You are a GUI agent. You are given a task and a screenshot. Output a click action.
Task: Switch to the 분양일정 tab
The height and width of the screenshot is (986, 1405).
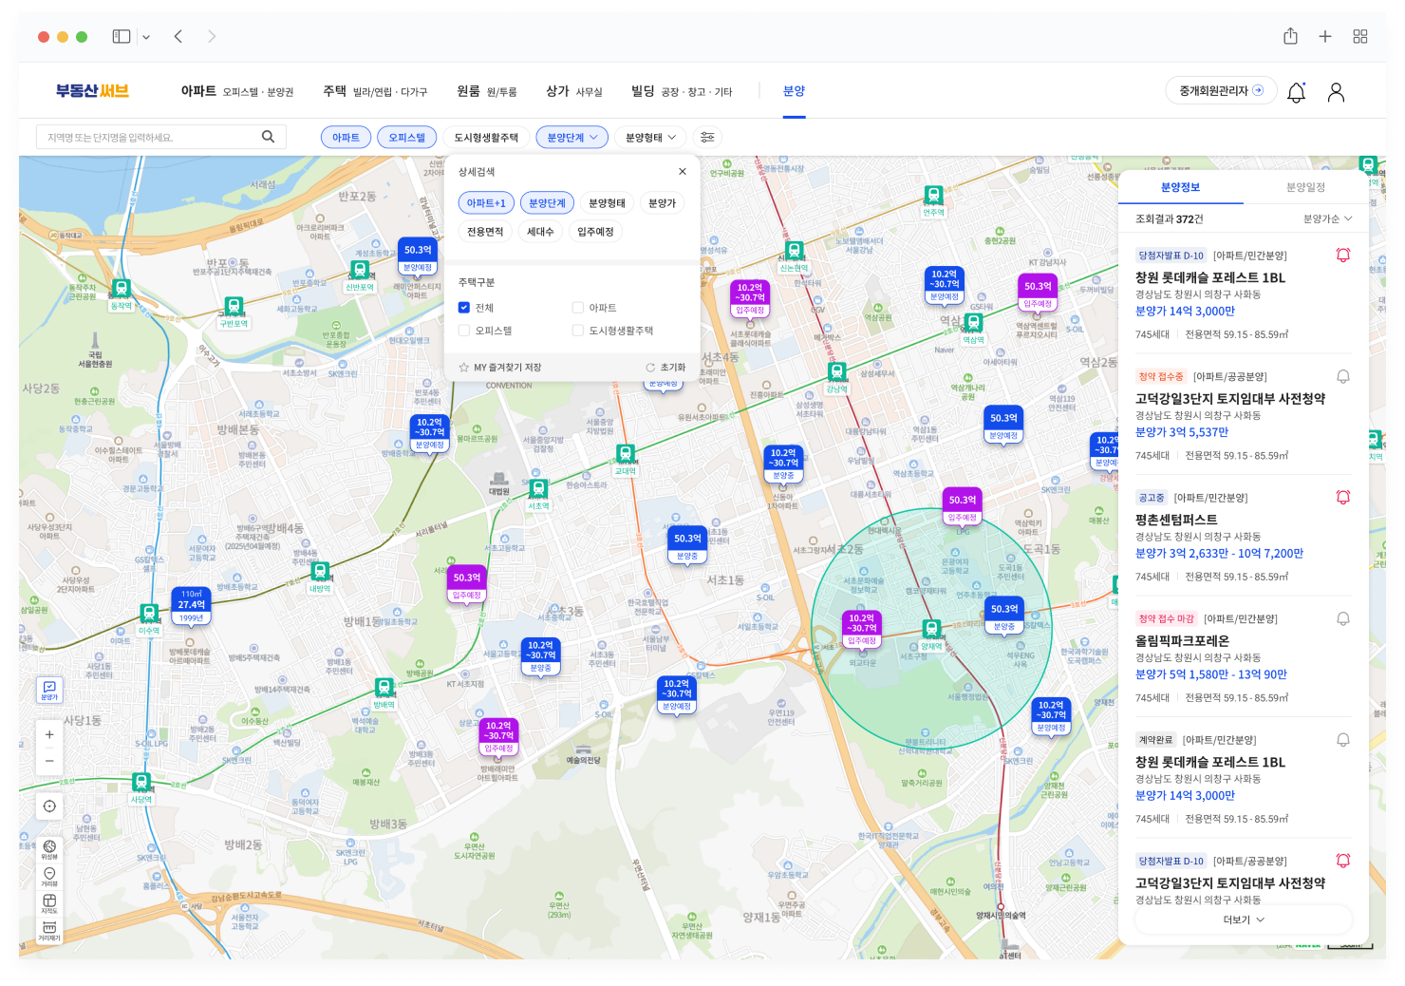1305,187
